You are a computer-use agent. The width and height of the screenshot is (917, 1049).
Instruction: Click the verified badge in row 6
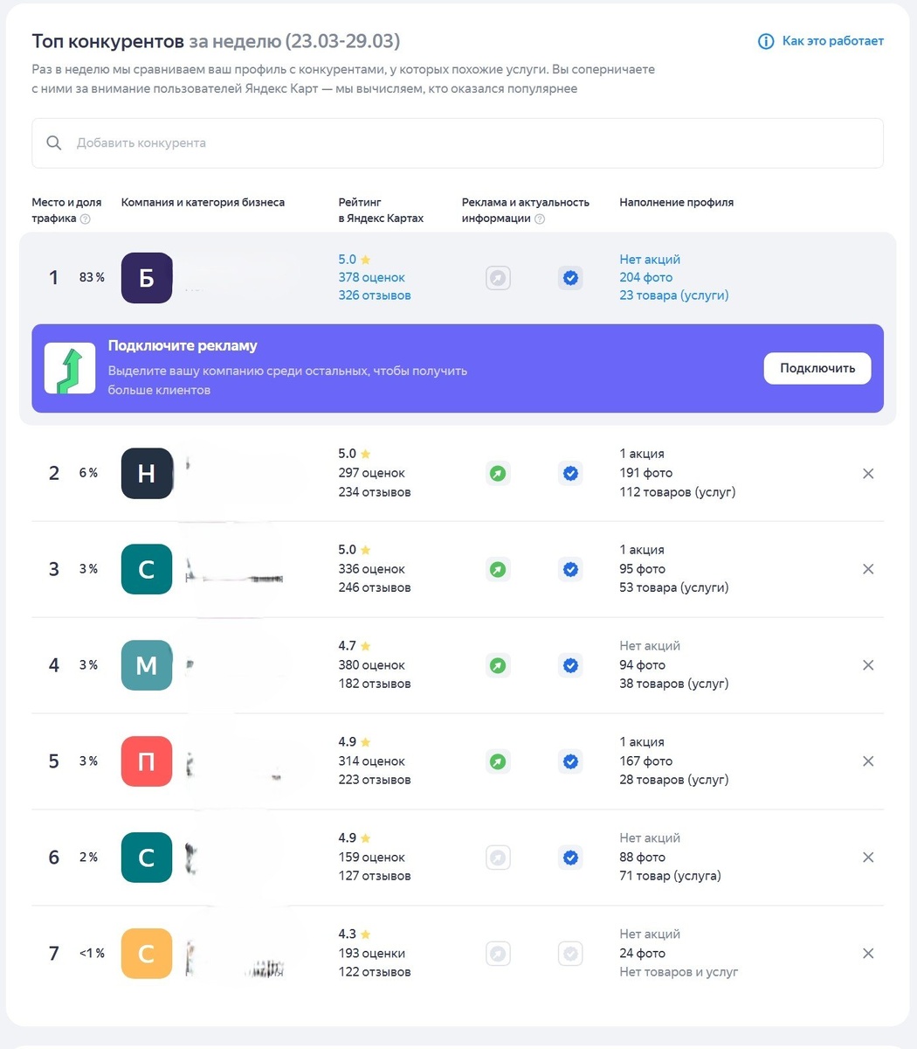tap(570, 858)
